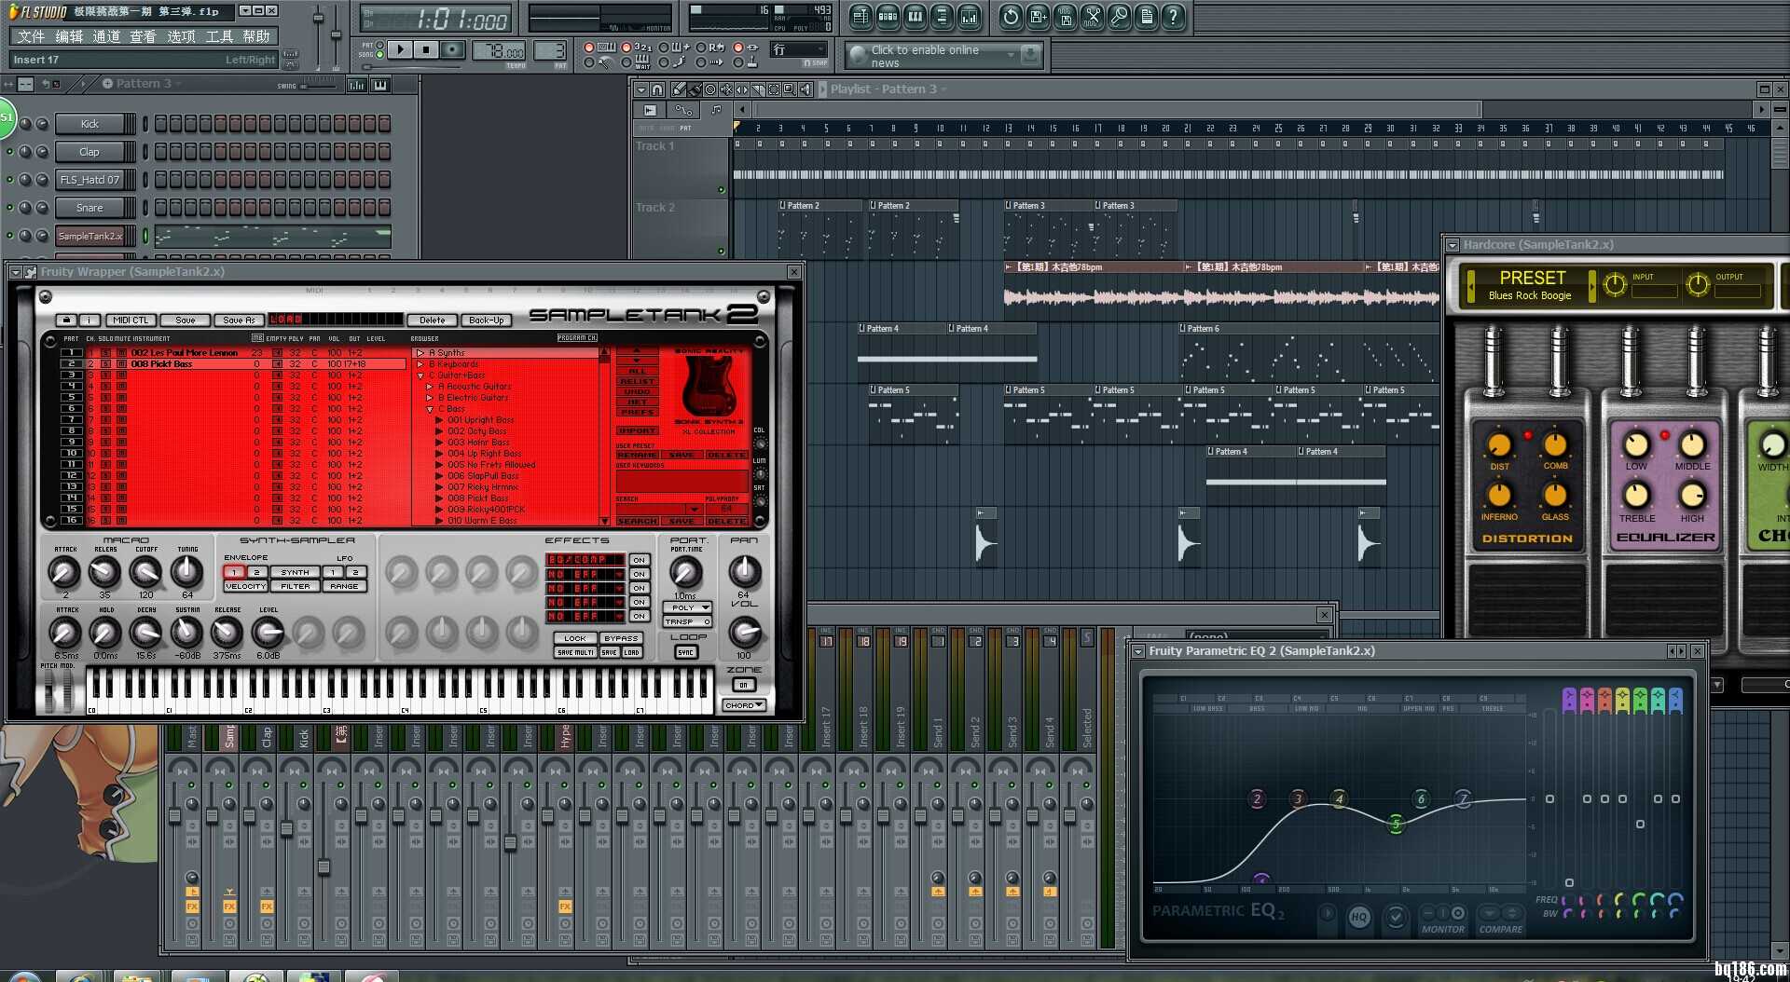Expand the B Electric Guitars folder
The width and height of the screenshot is (1790, 982).
click(x=430, y=398)
